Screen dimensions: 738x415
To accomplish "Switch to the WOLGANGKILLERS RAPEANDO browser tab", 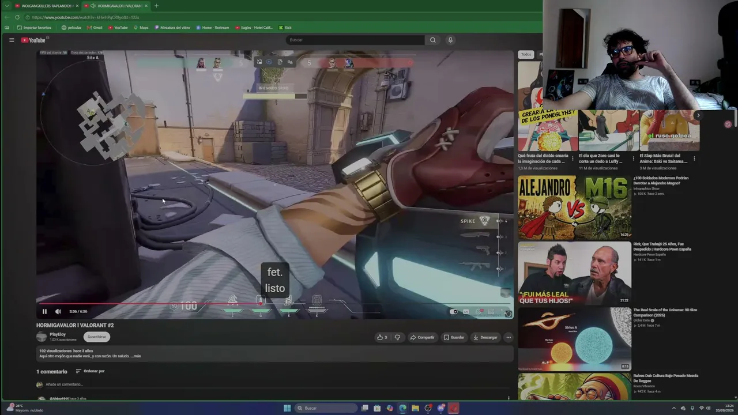I will click(x=46, y=6).
